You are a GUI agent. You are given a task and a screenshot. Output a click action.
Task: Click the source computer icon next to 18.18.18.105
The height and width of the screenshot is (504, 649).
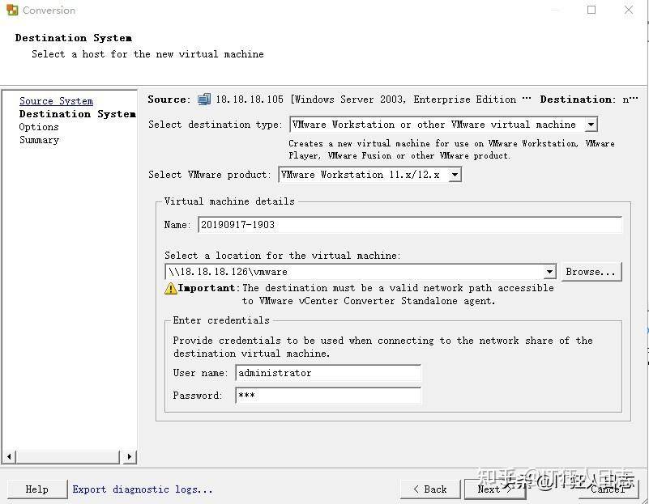click(204, 100)
